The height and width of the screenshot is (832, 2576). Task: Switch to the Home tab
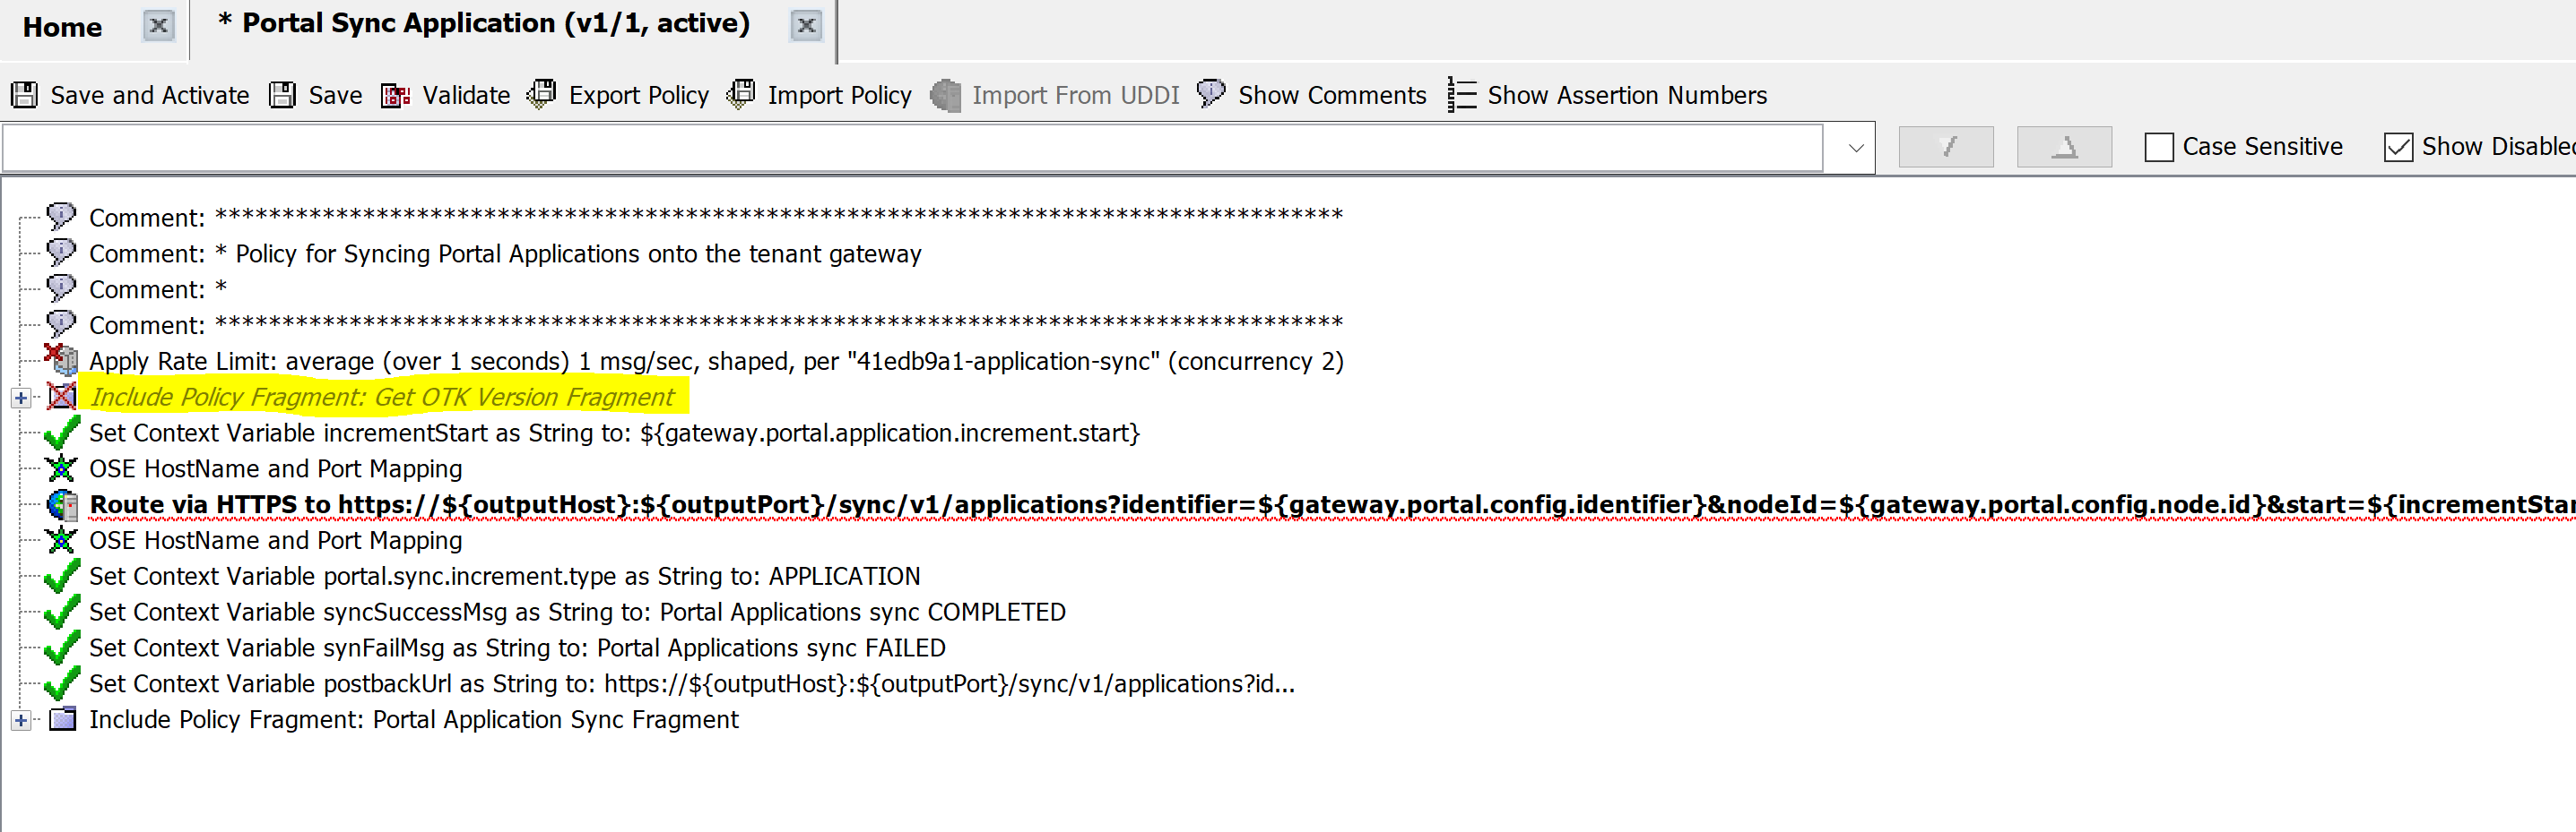(62, 27)
